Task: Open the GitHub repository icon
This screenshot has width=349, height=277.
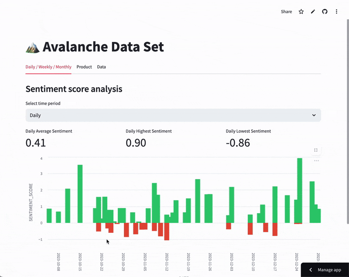Action: [325, 12]
